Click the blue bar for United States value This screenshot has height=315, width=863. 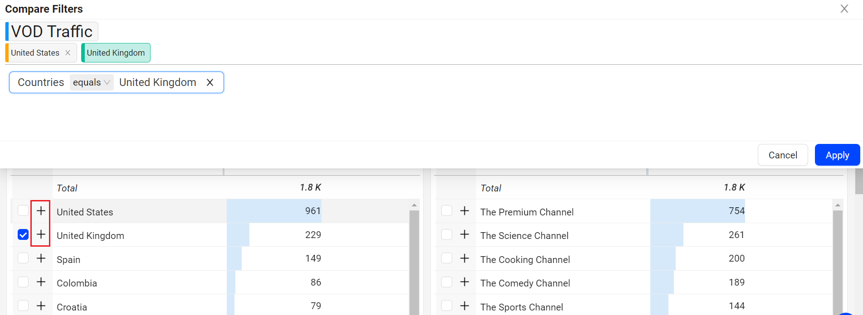274,211
